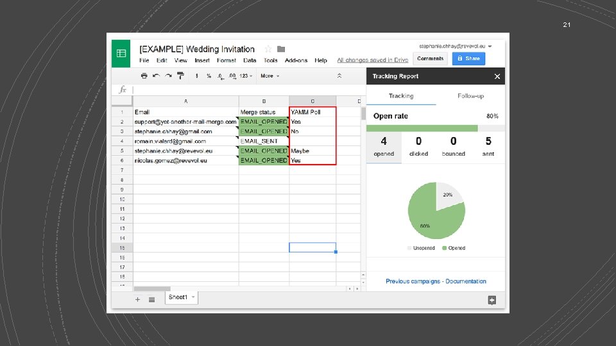Click the horizontal scrollbar thumb
The image size is (616, 346).
pos(152,289)
